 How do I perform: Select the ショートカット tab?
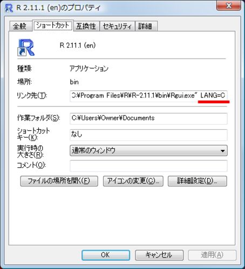[53, 25]
